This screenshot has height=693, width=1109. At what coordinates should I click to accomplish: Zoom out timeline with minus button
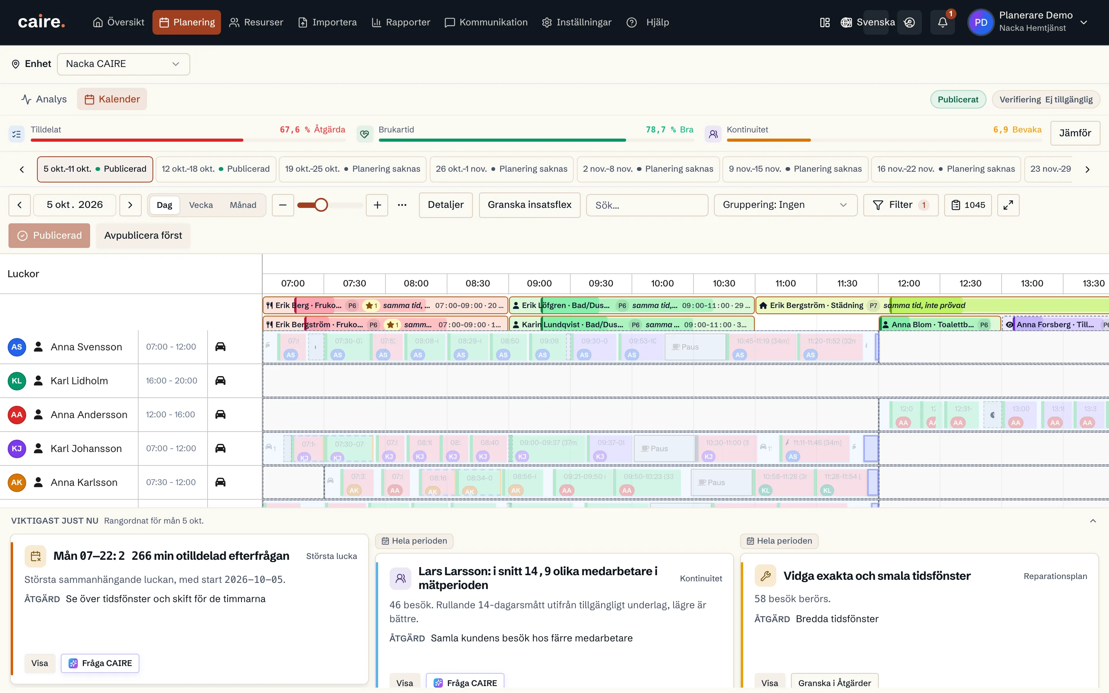[x=283, y=205]
